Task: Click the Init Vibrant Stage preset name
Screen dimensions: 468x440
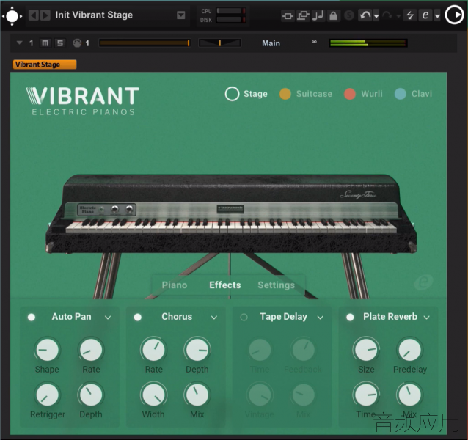Action: click(94, 15)
